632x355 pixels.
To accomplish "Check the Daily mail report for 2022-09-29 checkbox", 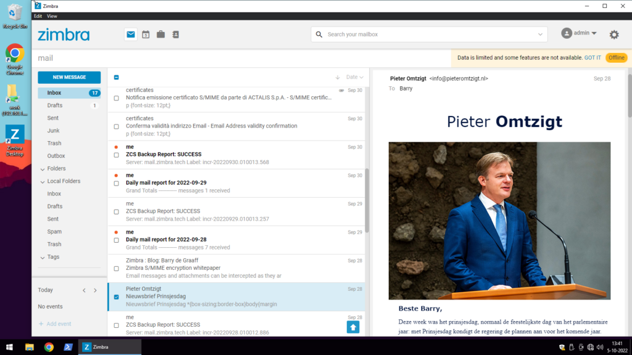I will 115,183.
